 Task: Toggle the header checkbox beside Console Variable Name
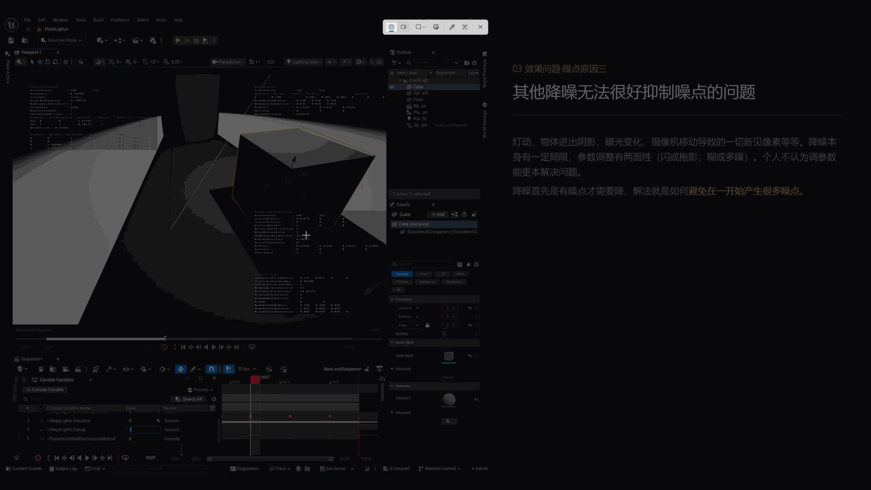(41, 408)
